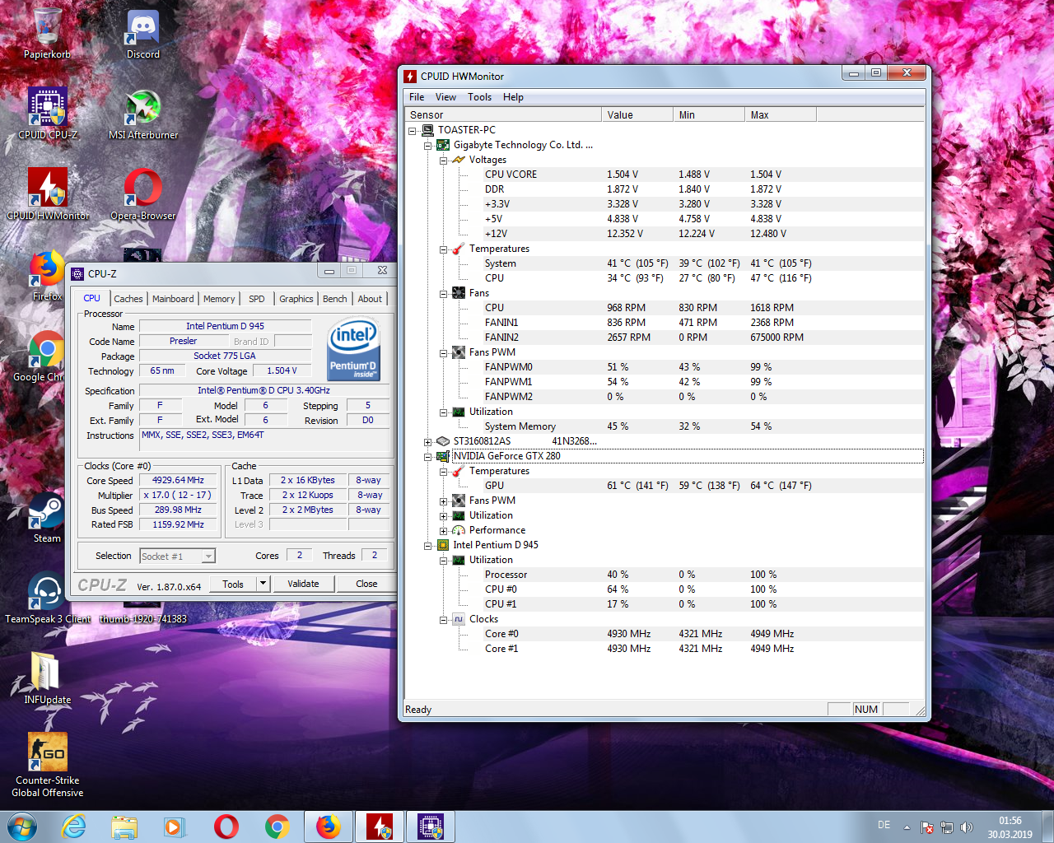Switch to the SPD tab in CPU-Z

257,299
